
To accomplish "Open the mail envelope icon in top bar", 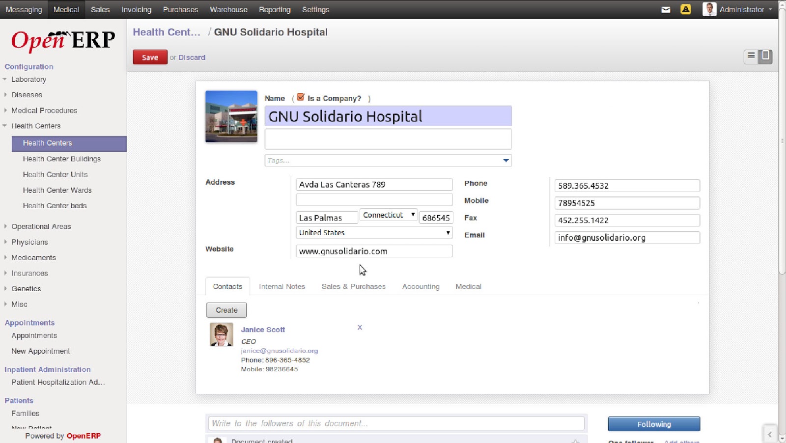I will tap(666, 9).
